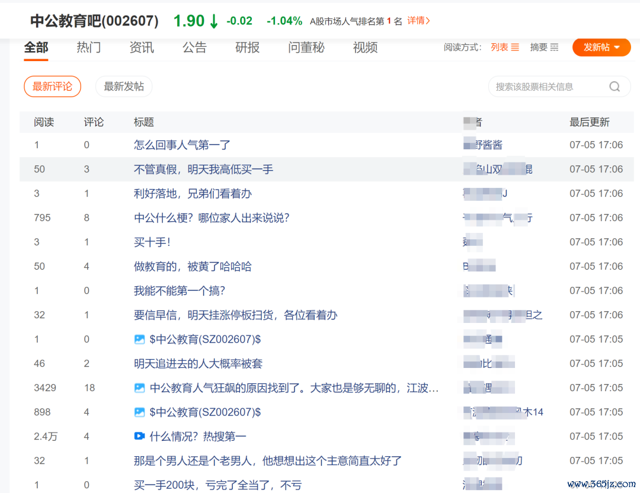
Task: Open post 买一手200块，亏完了全当了
Action: 218,485
